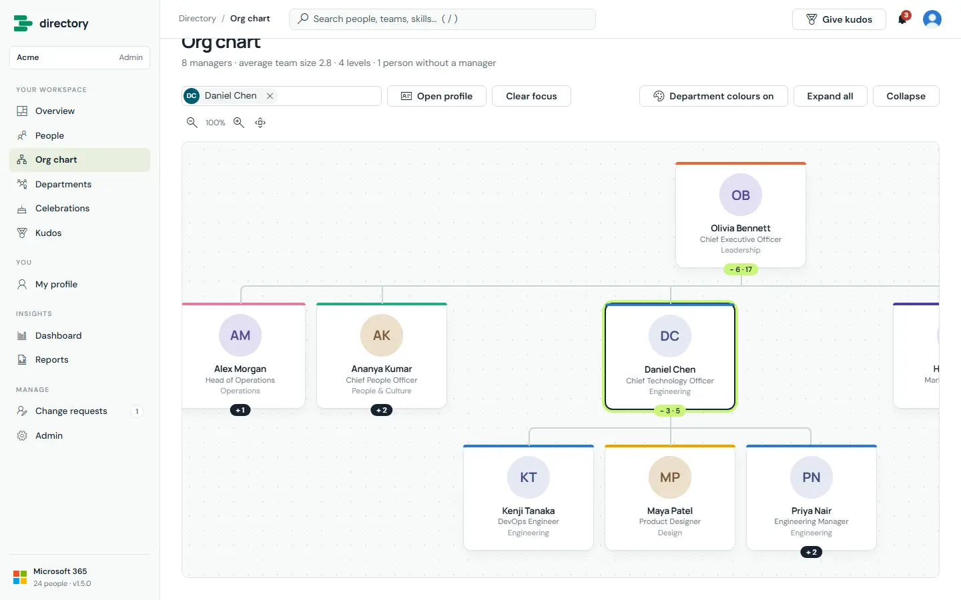Open the Admin settings page
Image resolution: width=961 pixels, height=600 pixels.
point(79,435)
